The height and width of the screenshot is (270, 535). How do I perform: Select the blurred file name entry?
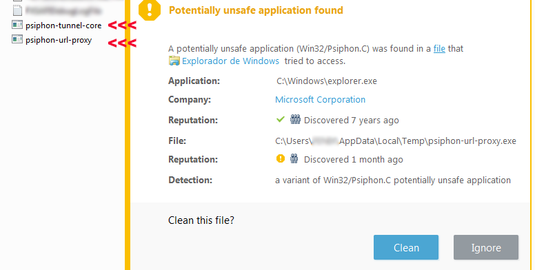pos(63,11)
